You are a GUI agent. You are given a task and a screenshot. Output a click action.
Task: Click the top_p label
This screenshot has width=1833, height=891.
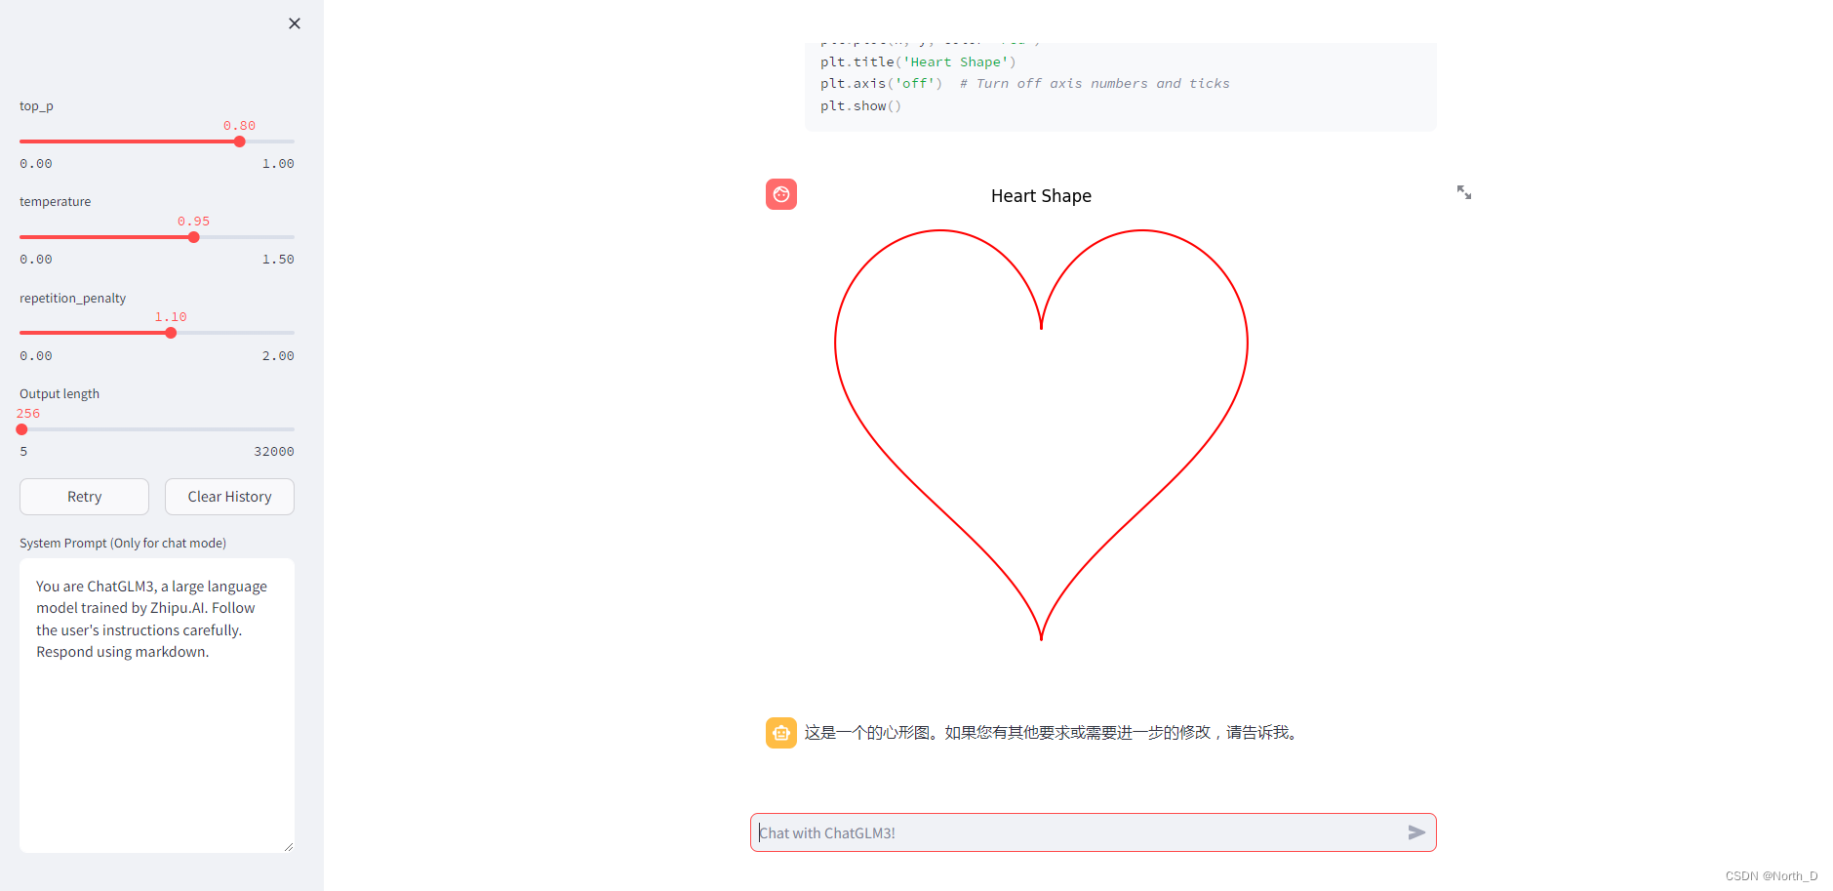click(36, 106)
